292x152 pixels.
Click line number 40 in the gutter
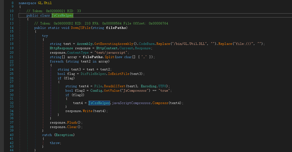point(12,135)
